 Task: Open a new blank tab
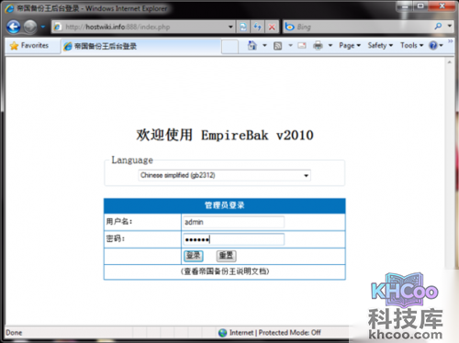click(229, 47)
